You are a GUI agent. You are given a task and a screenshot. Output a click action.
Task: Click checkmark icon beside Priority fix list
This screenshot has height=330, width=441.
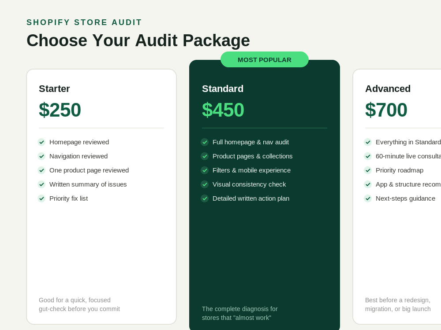(x=41, y=198)
